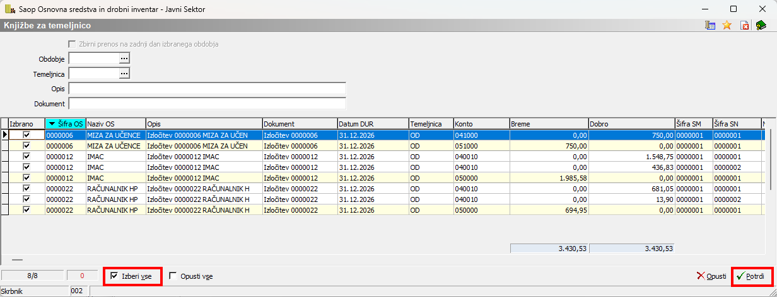Screen dimensions: 777x297
Task: Uncheck Izbrano for row with Breme 694,95
Action: (26, 210)
